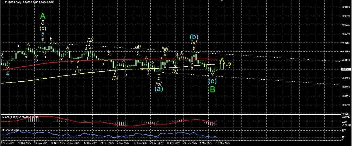Image resolution: width=352 pixels, height=146 pixels.
Task: Click the 0.8415 price scale level
Action: click(x=346, y=96)
